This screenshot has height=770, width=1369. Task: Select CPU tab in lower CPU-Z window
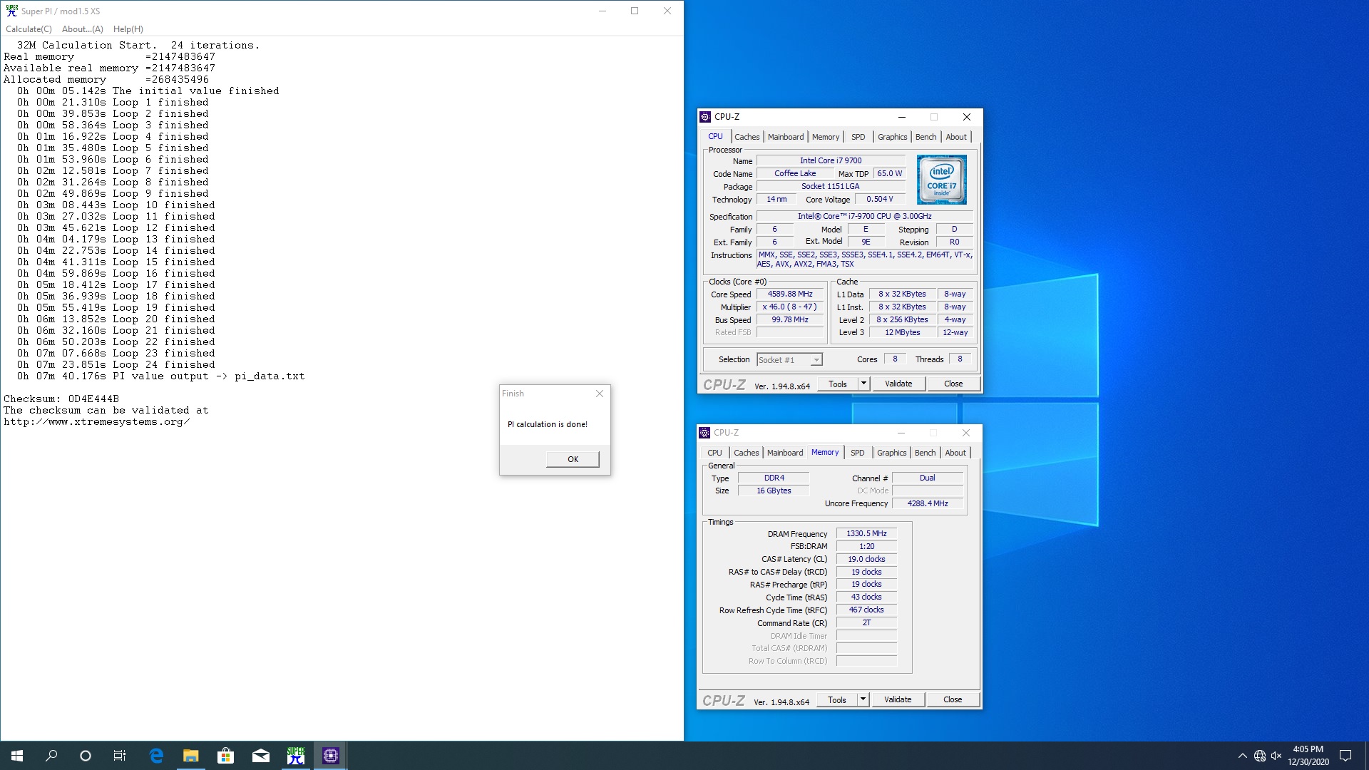tap(715, 453)
